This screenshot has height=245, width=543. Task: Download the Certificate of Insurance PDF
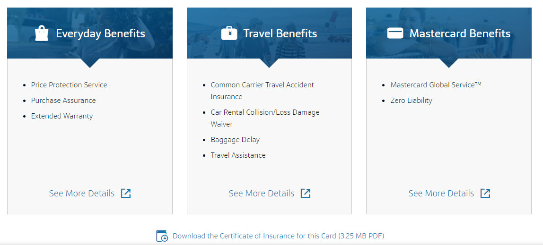point(278,236)
